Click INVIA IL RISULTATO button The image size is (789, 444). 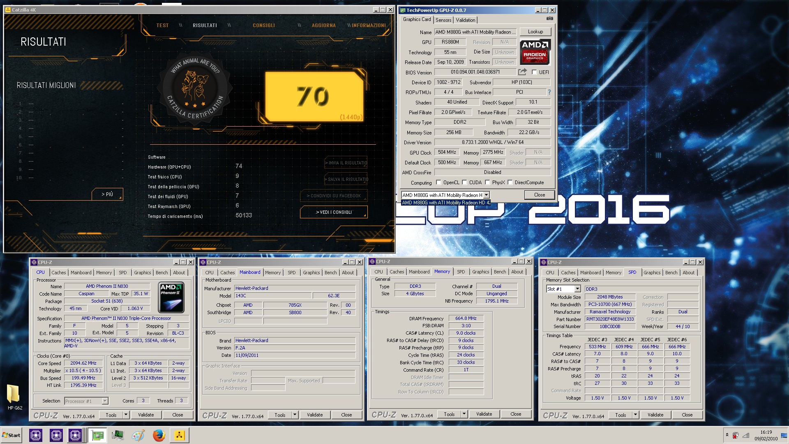(346, 163)
